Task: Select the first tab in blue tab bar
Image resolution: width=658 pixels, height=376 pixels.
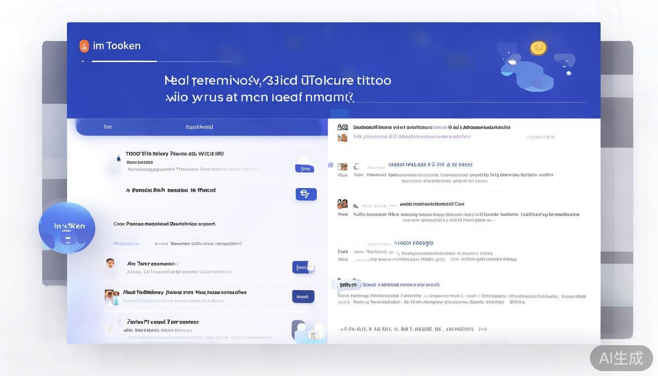Action: (108, 127)
